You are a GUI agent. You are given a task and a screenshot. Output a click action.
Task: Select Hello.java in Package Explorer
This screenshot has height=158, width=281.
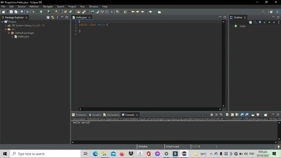[x=23, y=36]
